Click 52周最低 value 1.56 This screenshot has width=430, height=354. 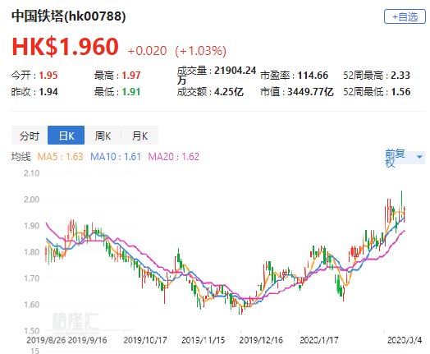(x=400, y=92)
